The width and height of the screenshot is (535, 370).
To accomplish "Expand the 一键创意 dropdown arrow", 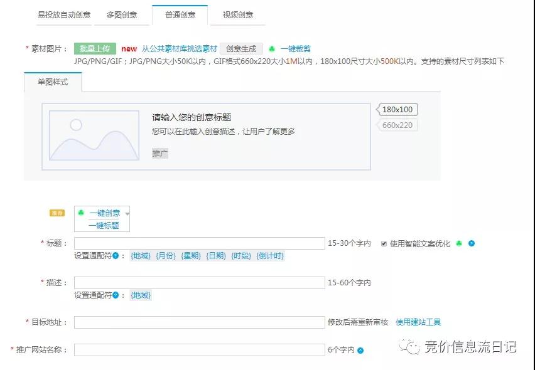I will [127, 214].
